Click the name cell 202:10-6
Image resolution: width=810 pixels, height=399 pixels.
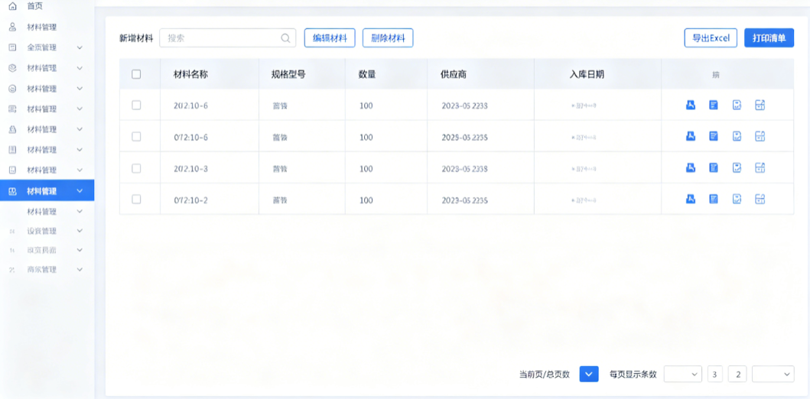pyautogui.click(x=191, y=105)
